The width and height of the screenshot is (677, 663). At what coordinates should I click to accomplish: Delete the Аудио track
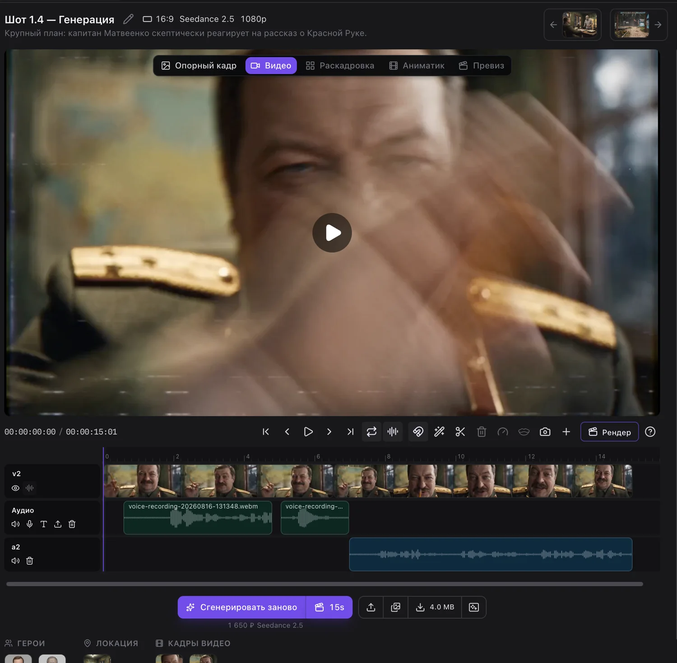(x=72, y=524)
